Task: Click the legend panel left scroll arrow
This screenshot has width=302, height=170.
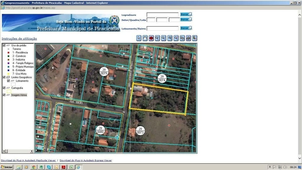Action: click(4, 151)
